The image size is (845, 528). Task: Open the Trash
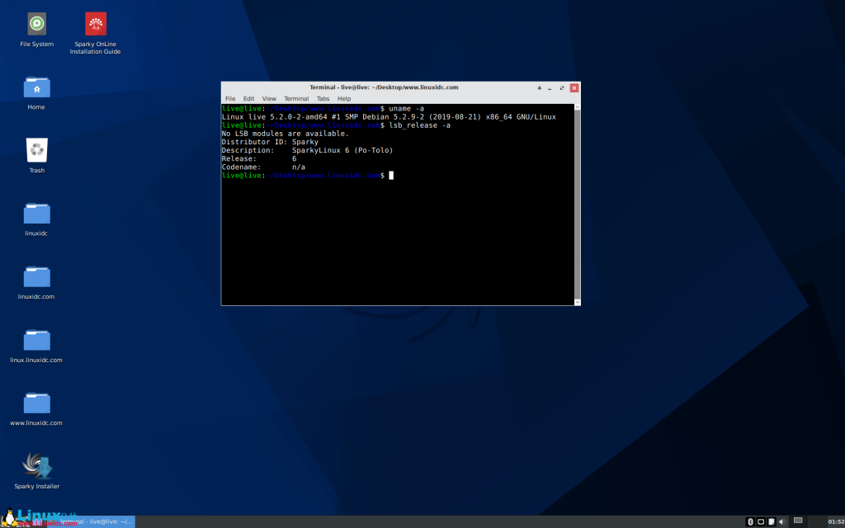point(35,151)
